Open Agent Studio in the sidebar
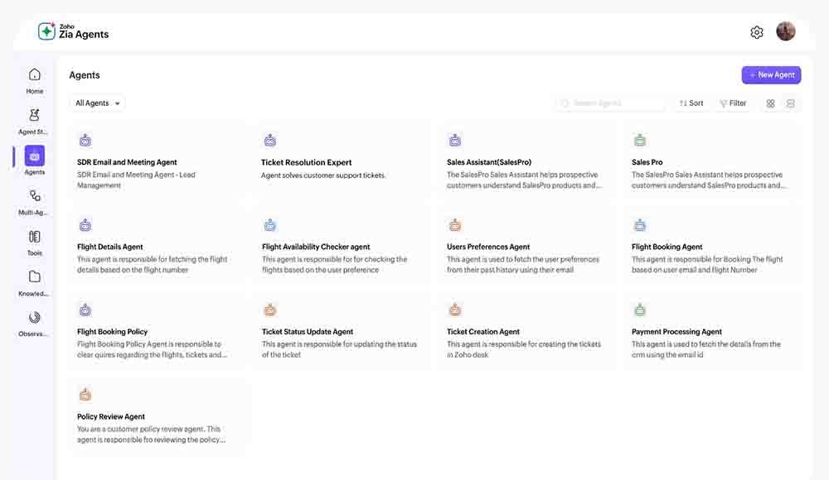829x480 pixels. pos(34,122)
